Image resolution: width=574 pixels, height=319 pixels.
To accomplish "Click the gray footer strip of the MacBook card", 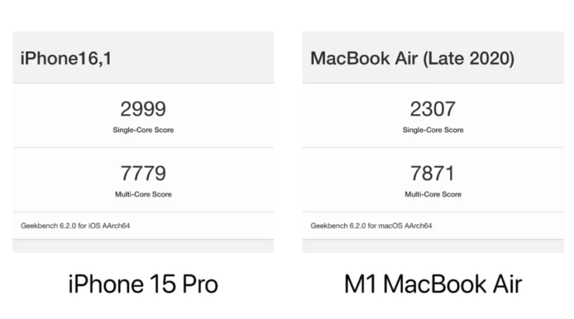I will point(432,246).
